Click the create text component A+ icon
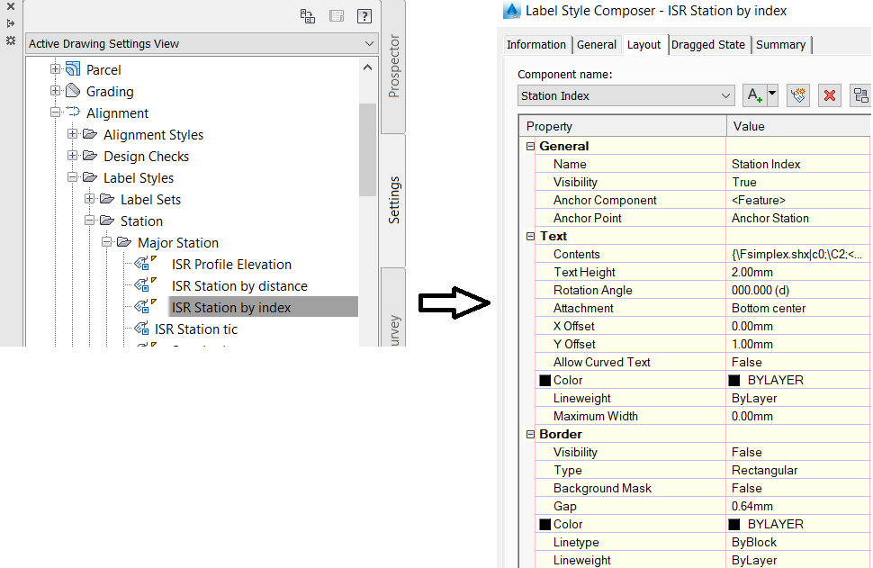 pos(755,95)
